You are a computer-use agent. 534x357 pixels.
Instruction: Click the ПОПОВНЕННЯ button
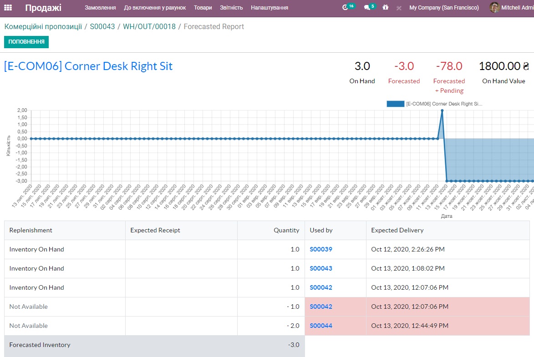tap(26, 42)
